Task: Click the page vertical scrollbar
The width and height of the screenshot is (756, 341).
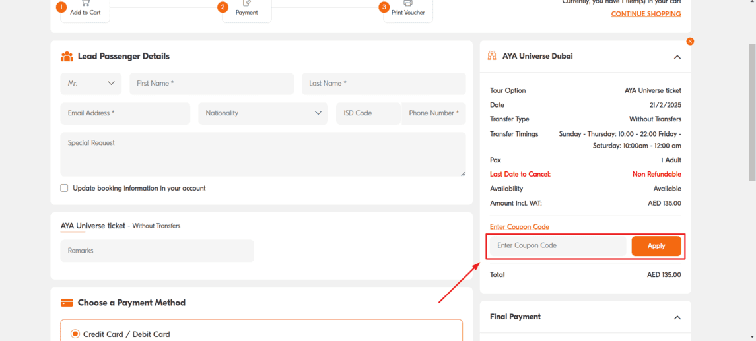Action: pyautogui.click(x=751, y=113)
